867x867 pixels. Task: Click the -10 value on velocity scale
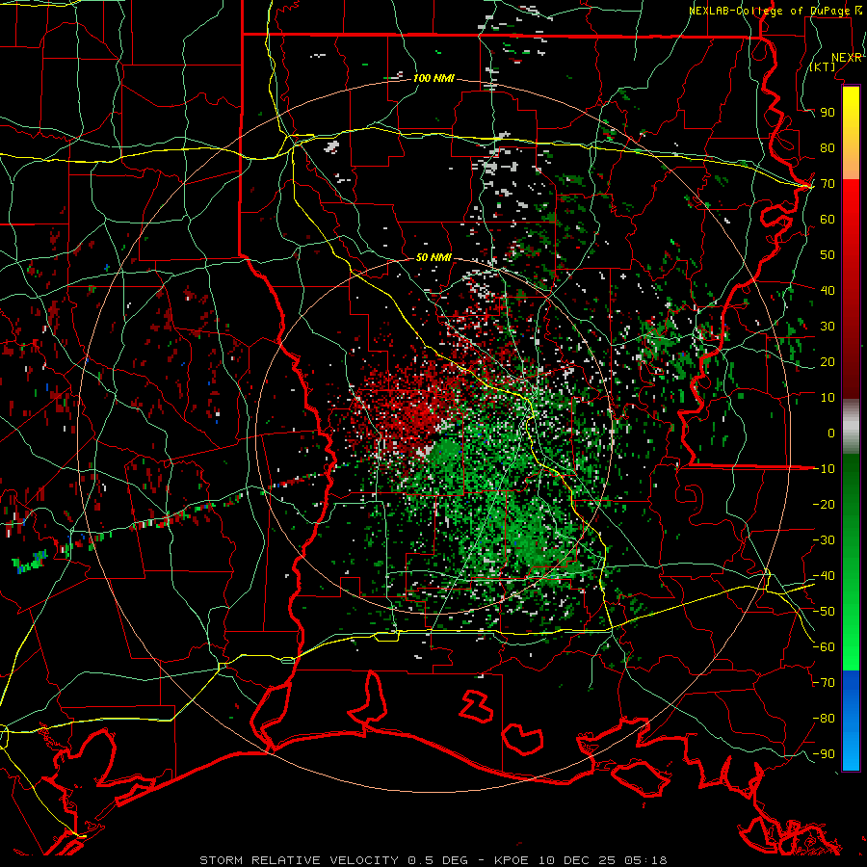pyautogui.click(x=824, y=469)
